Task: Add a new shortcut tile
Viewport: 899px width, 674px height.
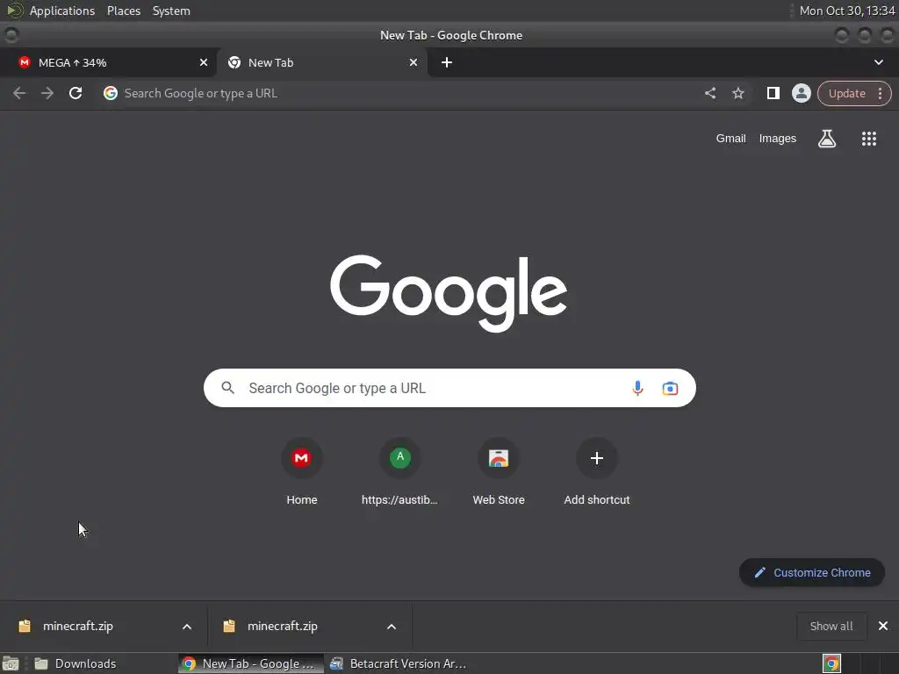Action: pos(597,471)
